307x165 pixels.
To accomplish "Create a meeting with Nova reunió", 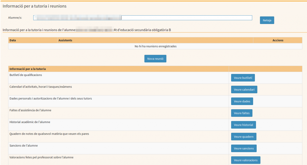I will pyautogui.click(x=155, y=59).
